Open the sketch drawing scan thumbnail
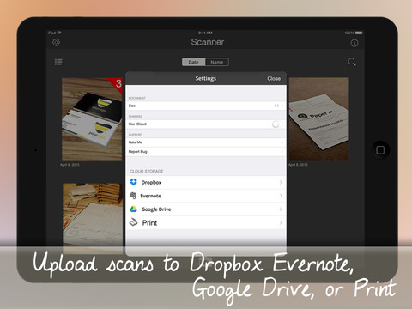Image resolution: width=412 pixels, height=309 pixels. (x=93, y=218)
